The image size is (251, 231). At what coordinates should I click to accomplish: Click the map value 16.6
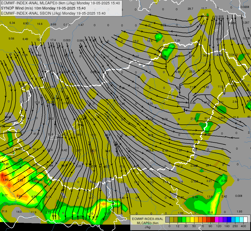click(x=40, y=24)
